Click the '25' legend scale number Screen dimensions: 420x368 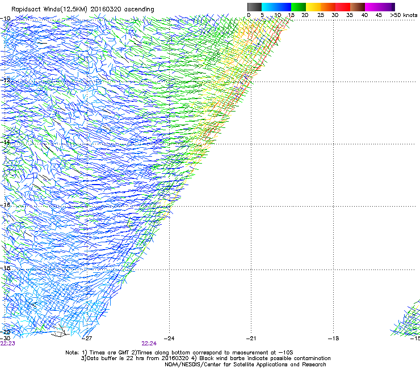[320, 15]
